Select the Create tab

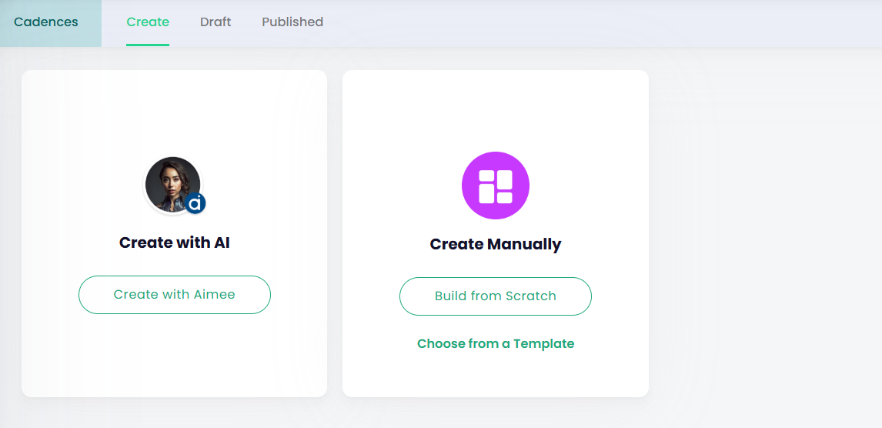click(148, 22)
